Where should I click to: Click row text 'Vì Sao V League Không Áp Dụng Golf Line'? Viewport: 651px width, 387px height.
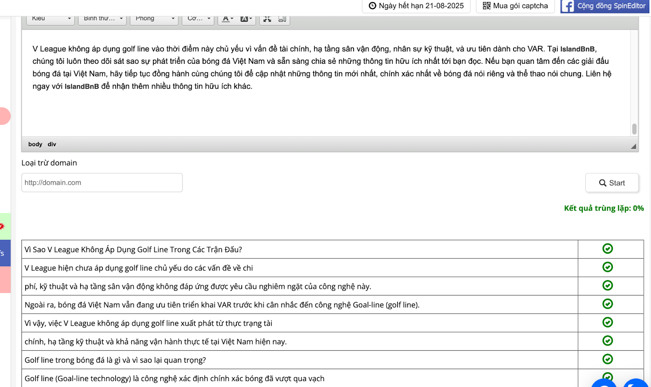[133, 250]
